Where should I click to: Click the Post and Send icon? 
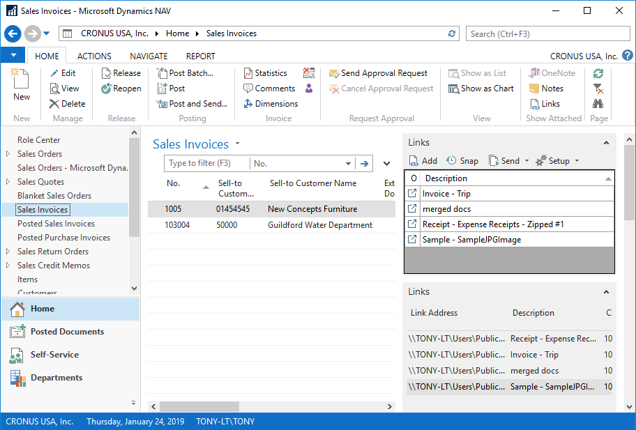tap(162, 104)
